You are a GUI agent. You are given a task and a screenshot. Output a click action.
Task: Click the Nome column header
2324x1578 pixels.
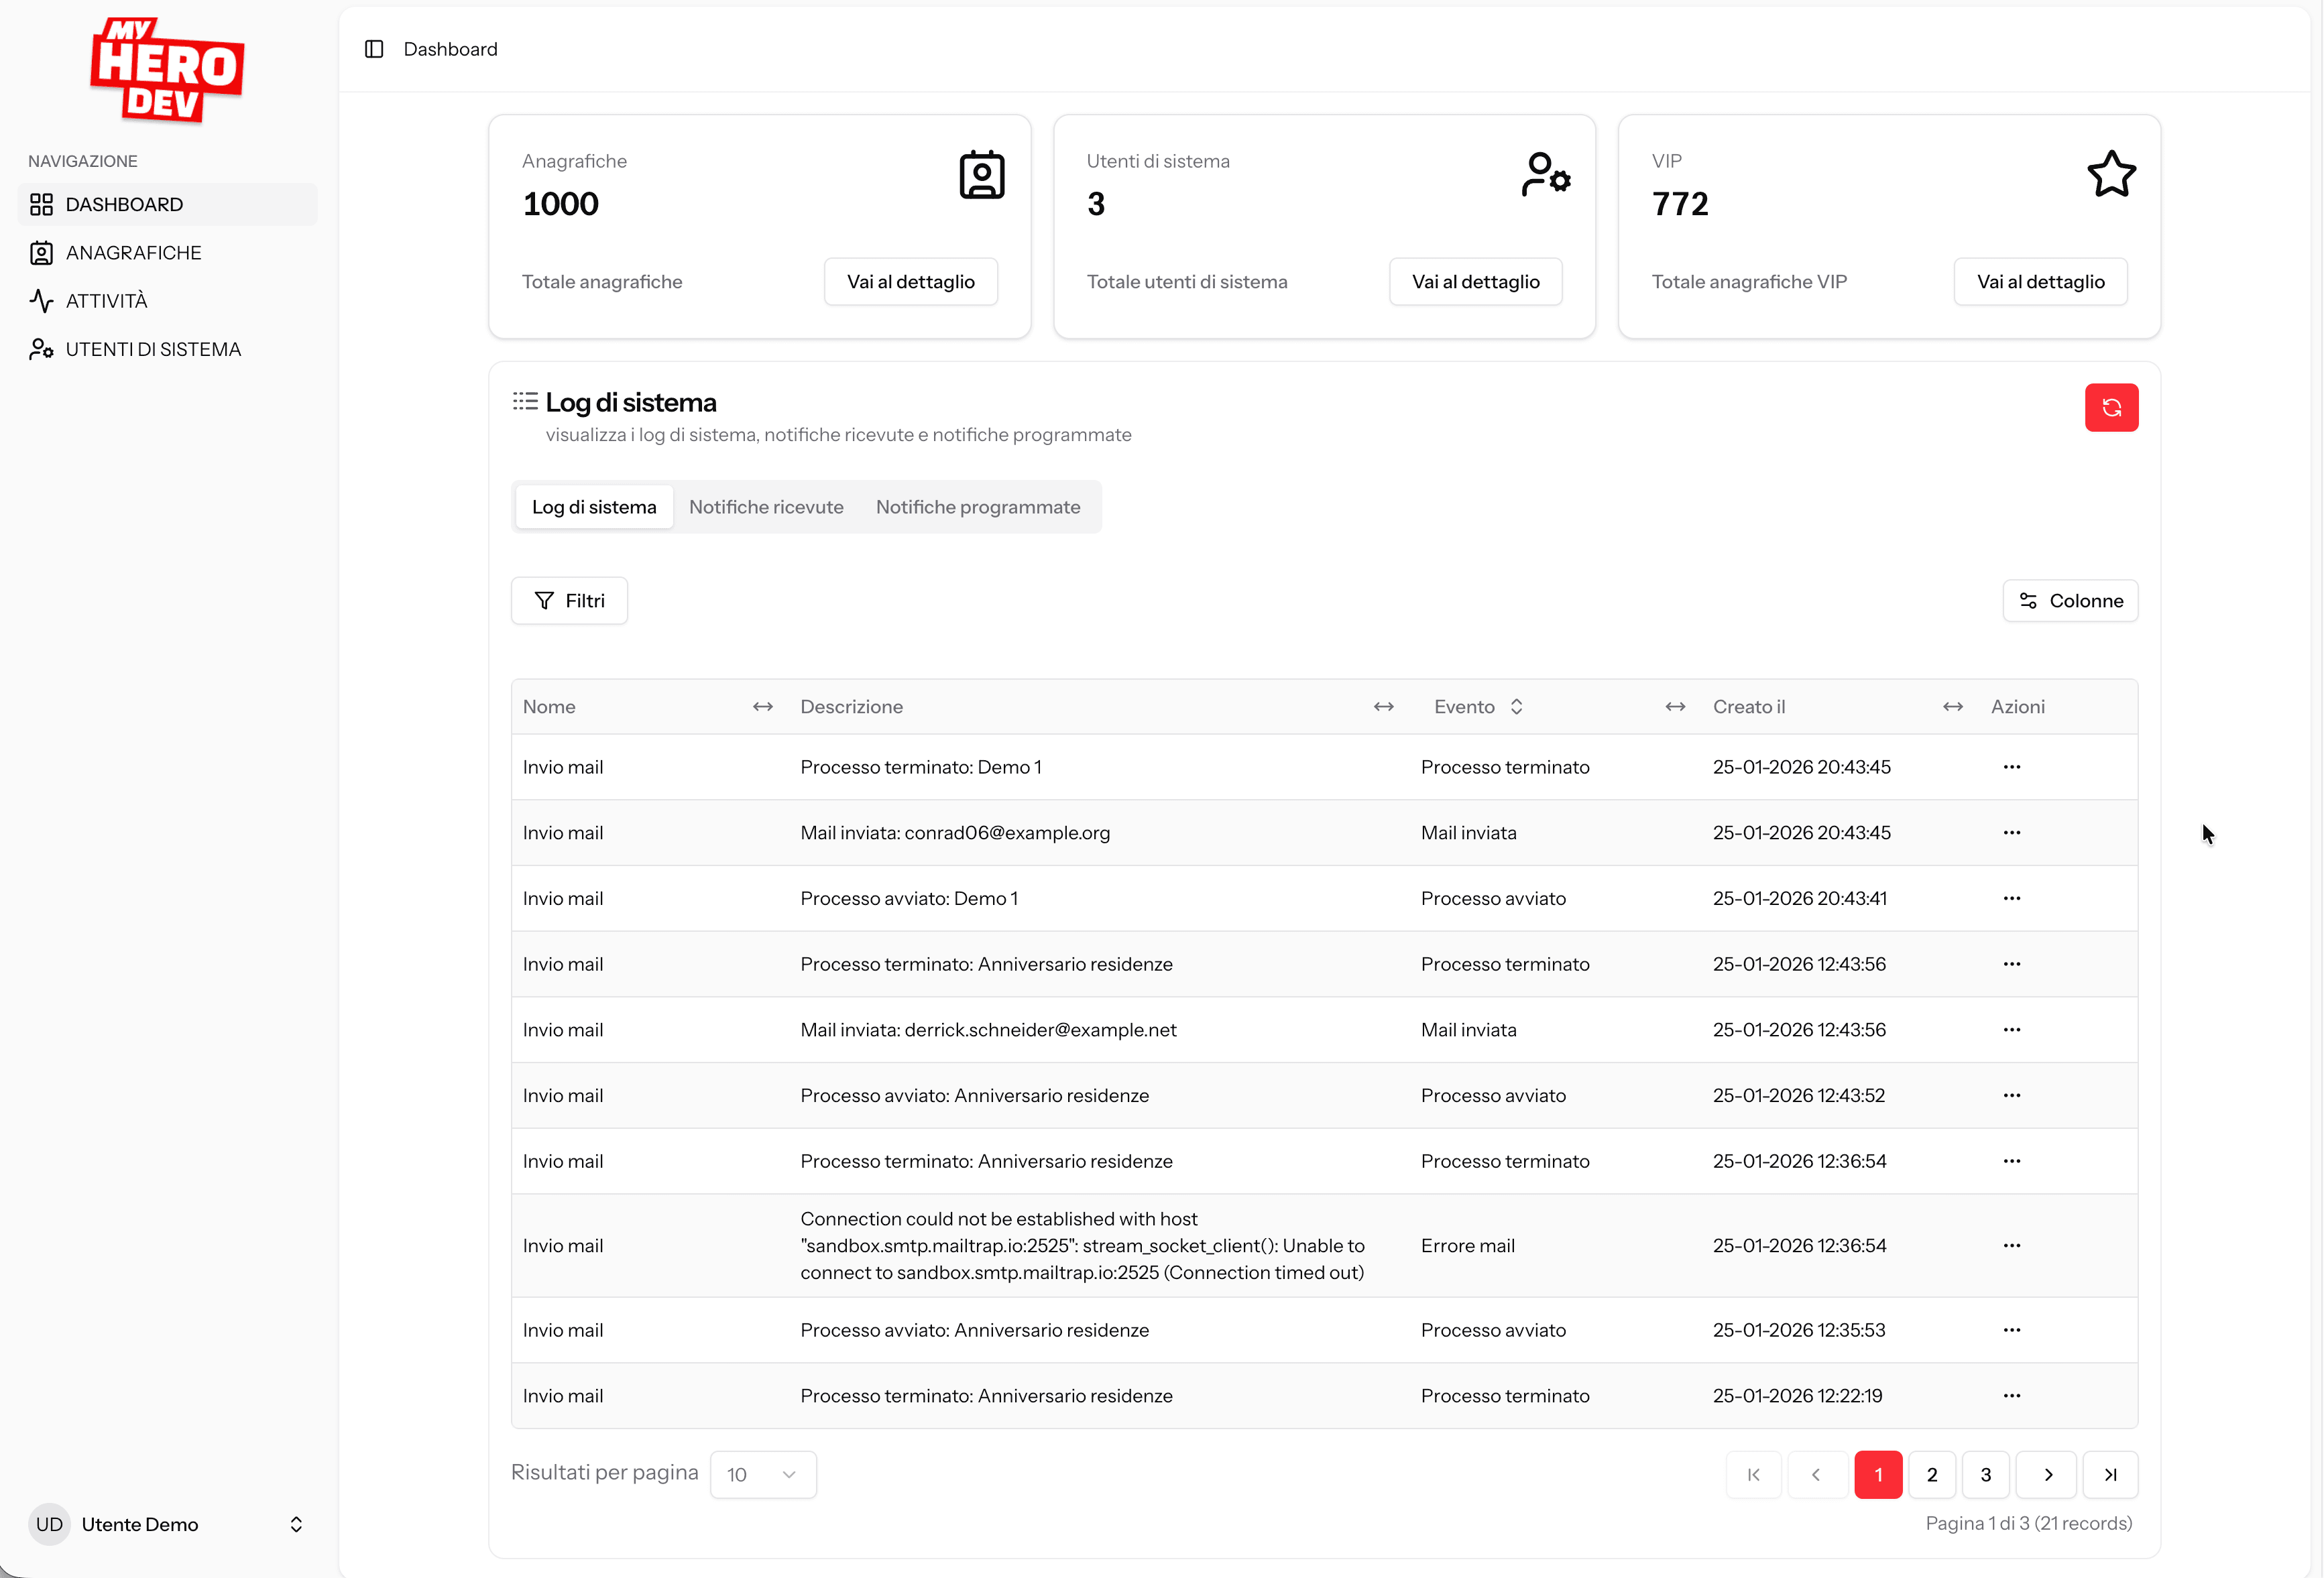549,707
